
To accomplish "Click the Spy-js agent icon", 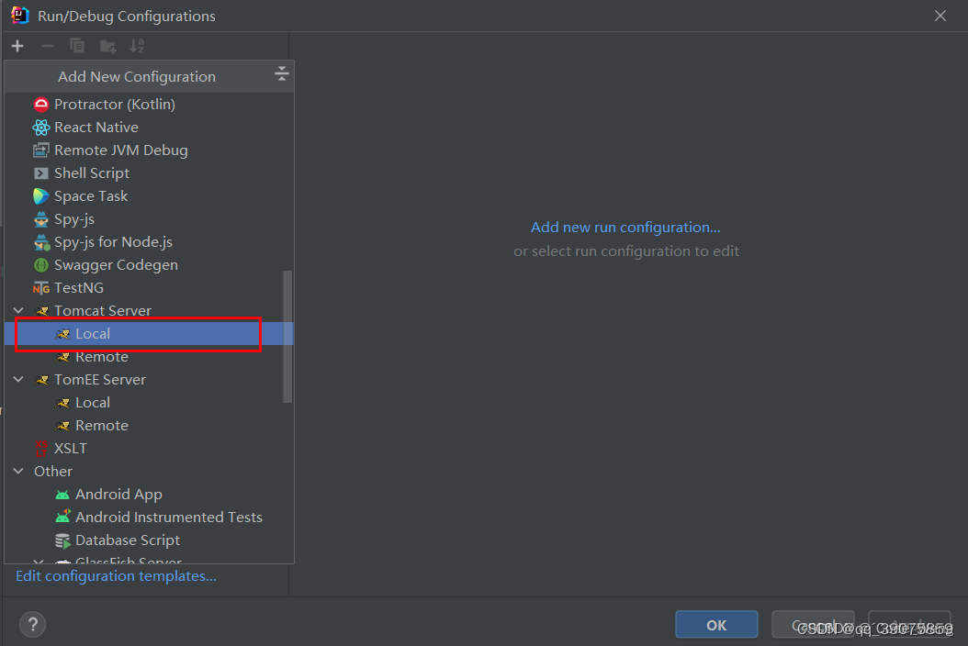I will tap(40, 219).
